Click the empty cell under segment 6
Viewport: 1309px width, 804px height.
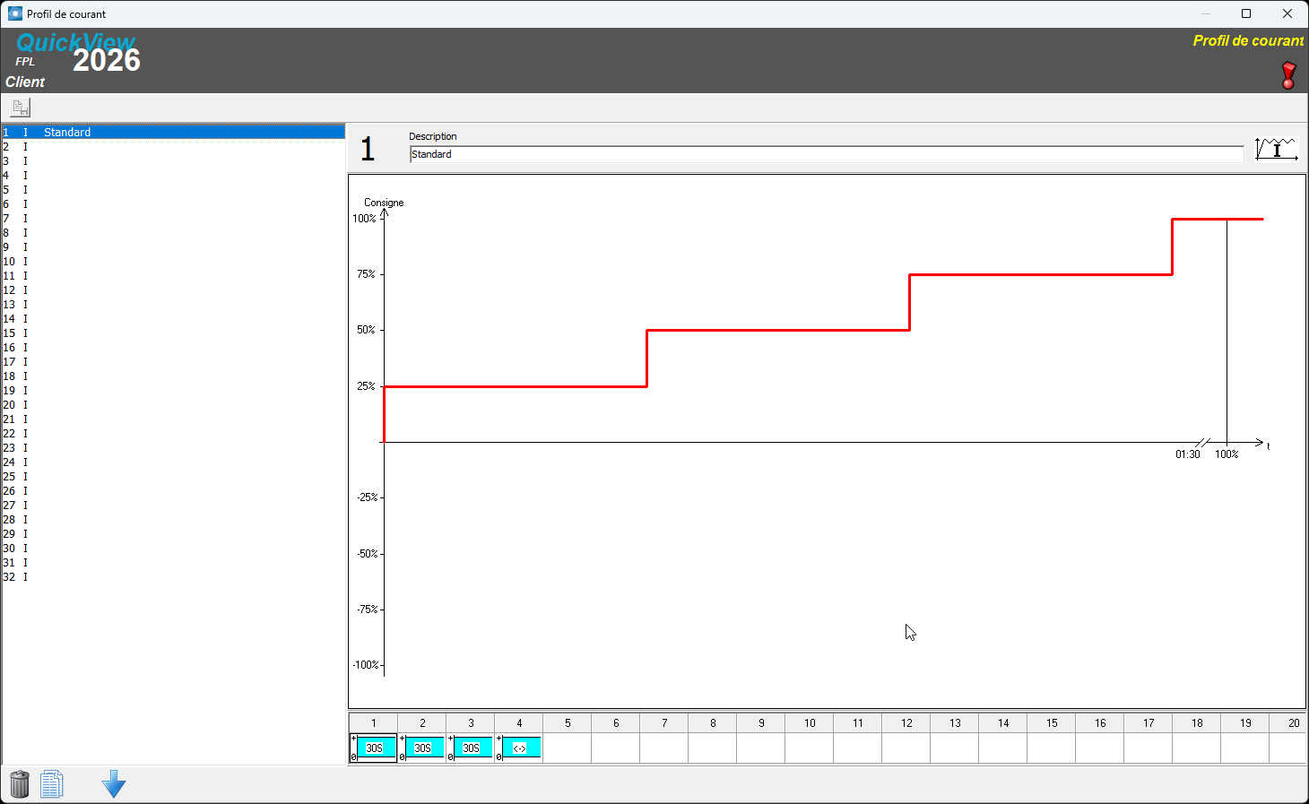coord(616,748)
